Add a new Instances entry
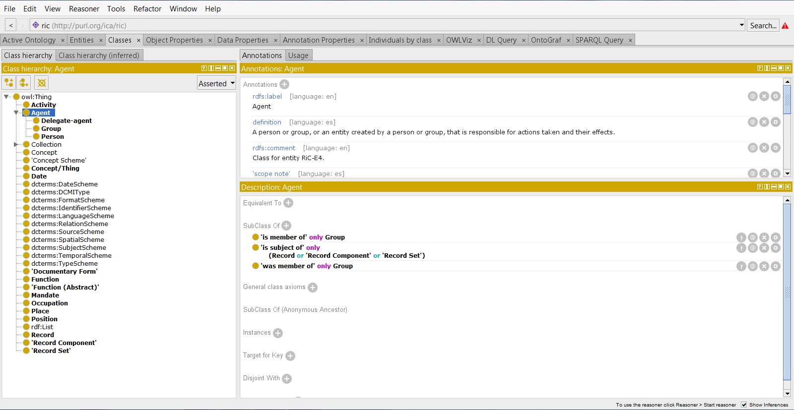 278,333
